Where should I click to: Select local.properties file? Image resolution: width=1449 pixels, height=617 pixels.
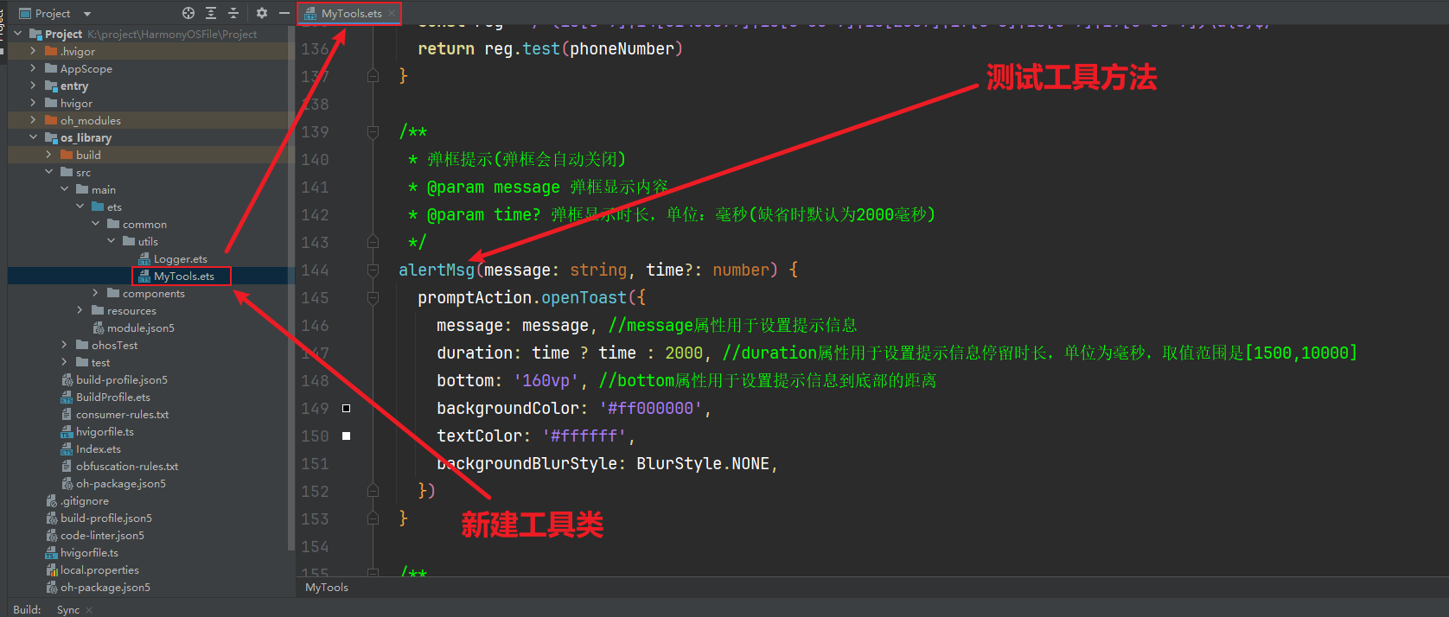[x=99, y=570]
